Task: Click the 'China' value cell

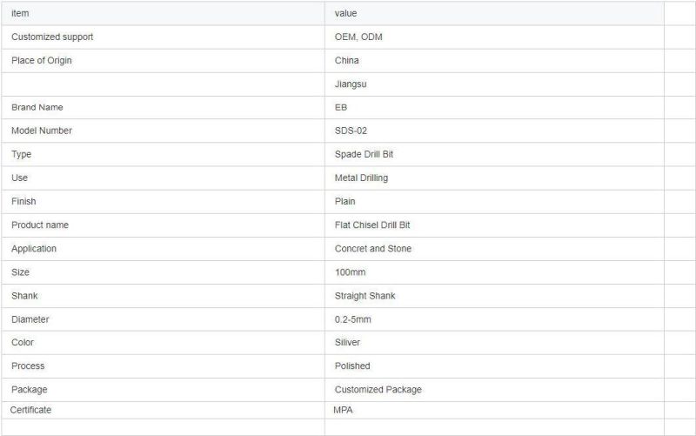Action: [x=347, y=60]
